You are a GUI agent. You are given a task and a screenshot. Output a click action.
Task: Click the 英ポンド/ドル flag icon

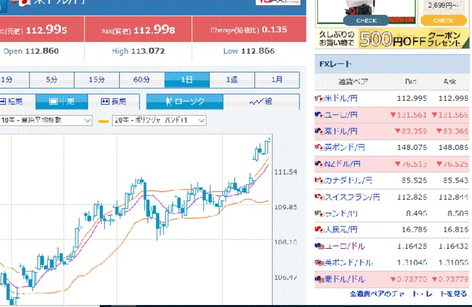pos(319,262)
